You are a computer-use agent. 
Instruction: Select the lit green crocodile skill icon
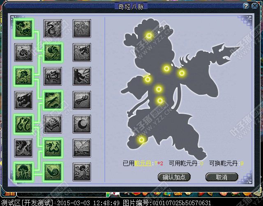53,100
